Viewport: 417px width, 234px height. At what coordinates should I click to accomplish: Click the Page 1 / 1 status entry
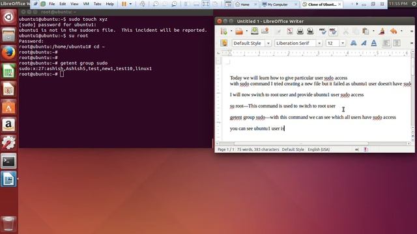pos(225,149)
